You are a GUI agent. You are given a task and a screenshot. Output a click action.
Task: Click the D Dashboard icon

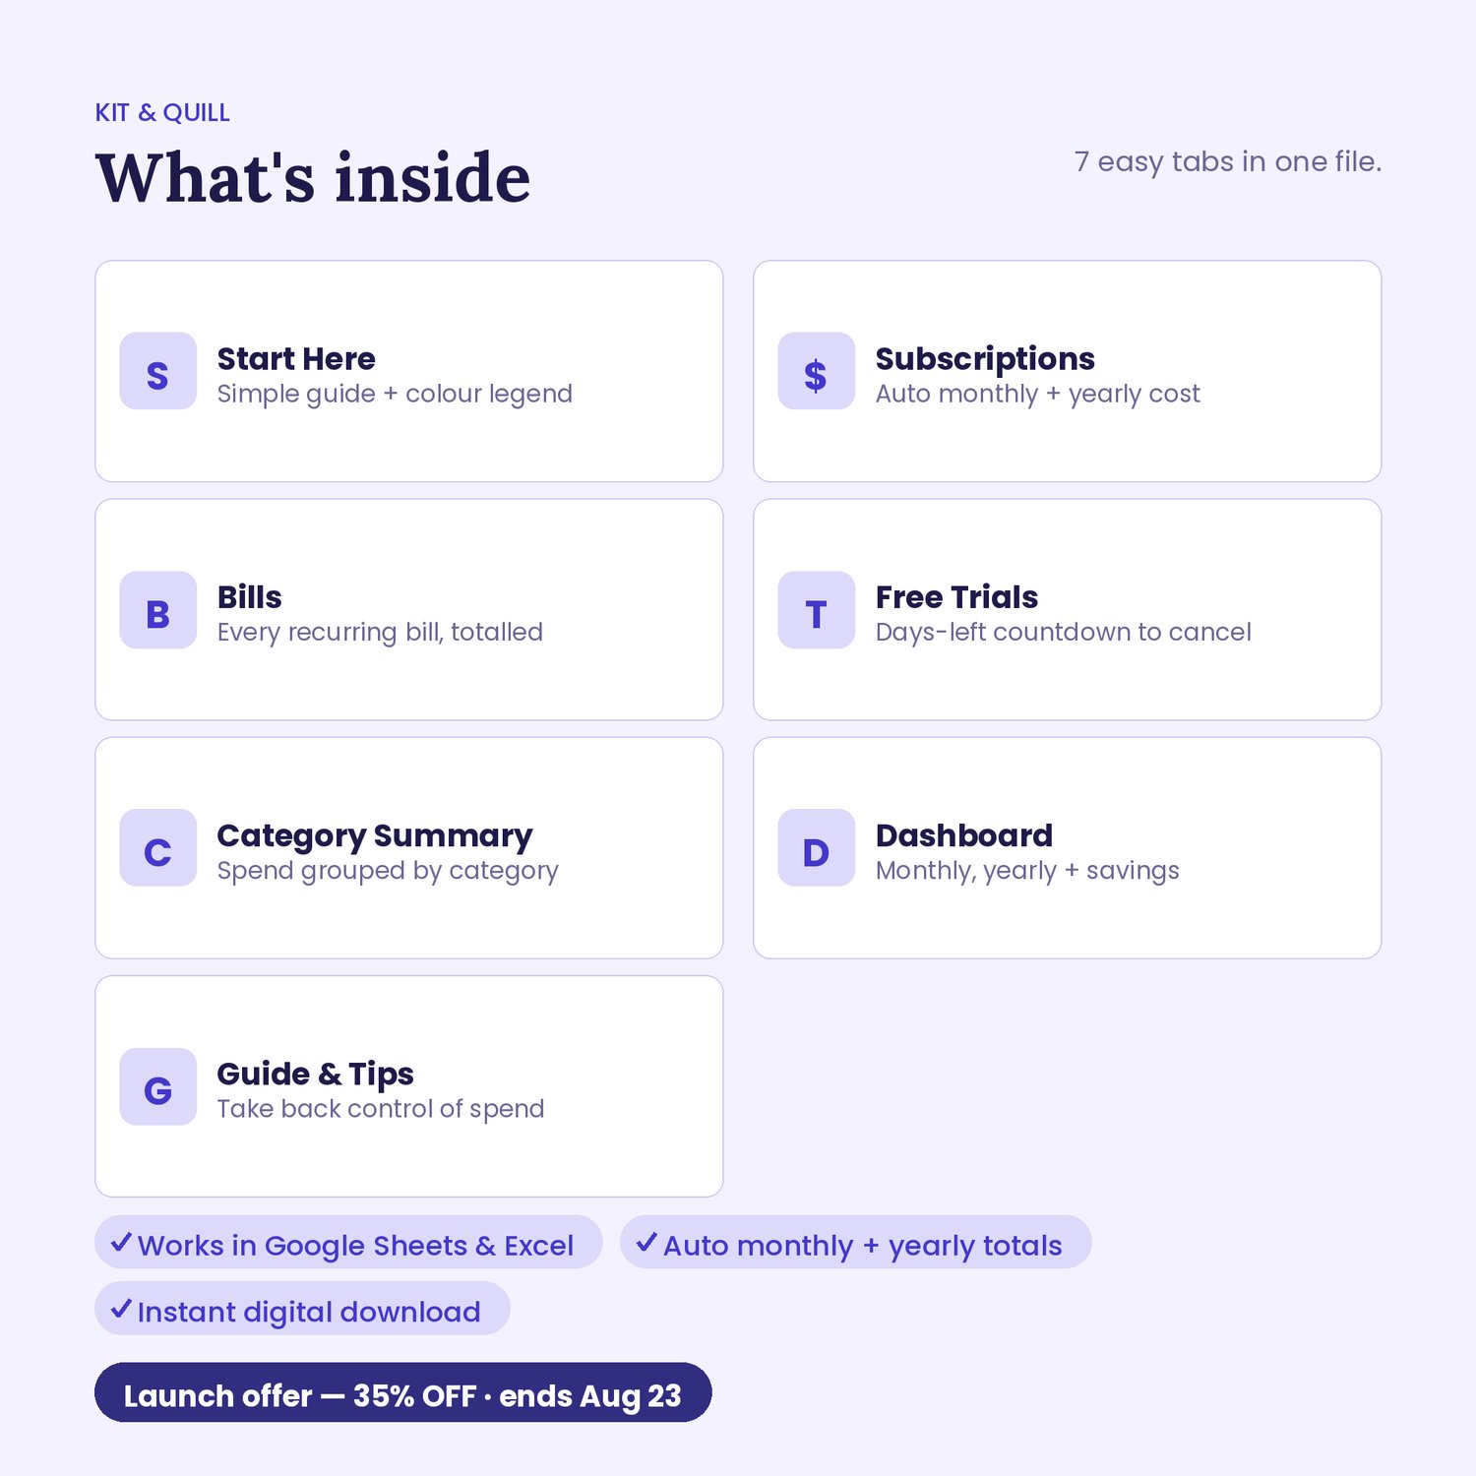[816, 848]
